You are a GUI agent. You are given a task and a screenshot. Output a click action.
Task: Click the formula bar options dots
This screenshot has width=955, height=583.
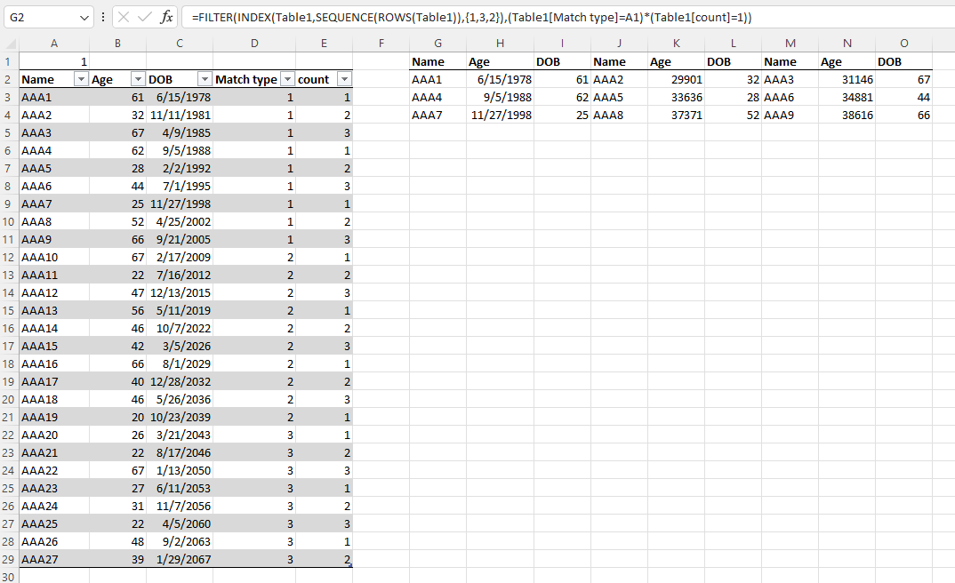coord(103,17)
